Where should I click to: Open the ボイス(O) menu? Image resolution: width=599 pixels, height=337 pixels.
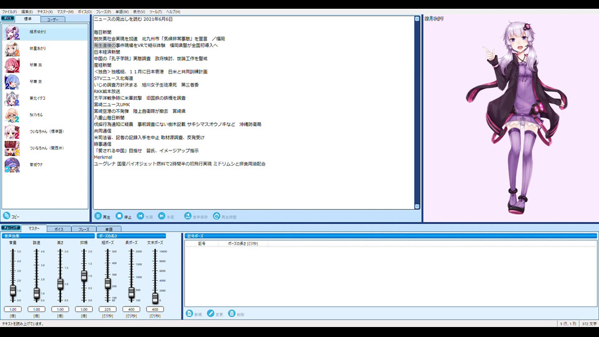coord(84,12)
